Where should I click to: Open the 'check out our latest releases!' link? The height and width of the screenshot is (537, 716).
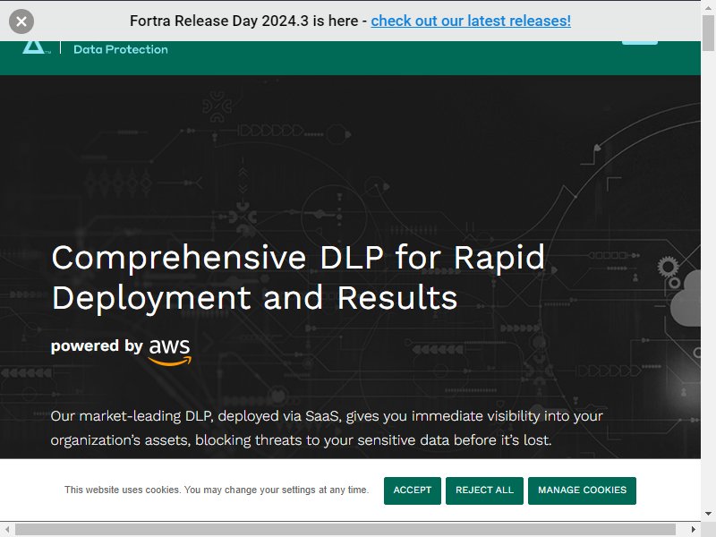point(471,21)
